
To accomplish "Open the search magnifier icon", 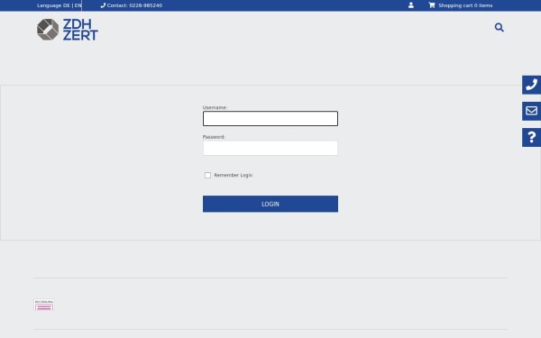I will [x=499, y=27].
